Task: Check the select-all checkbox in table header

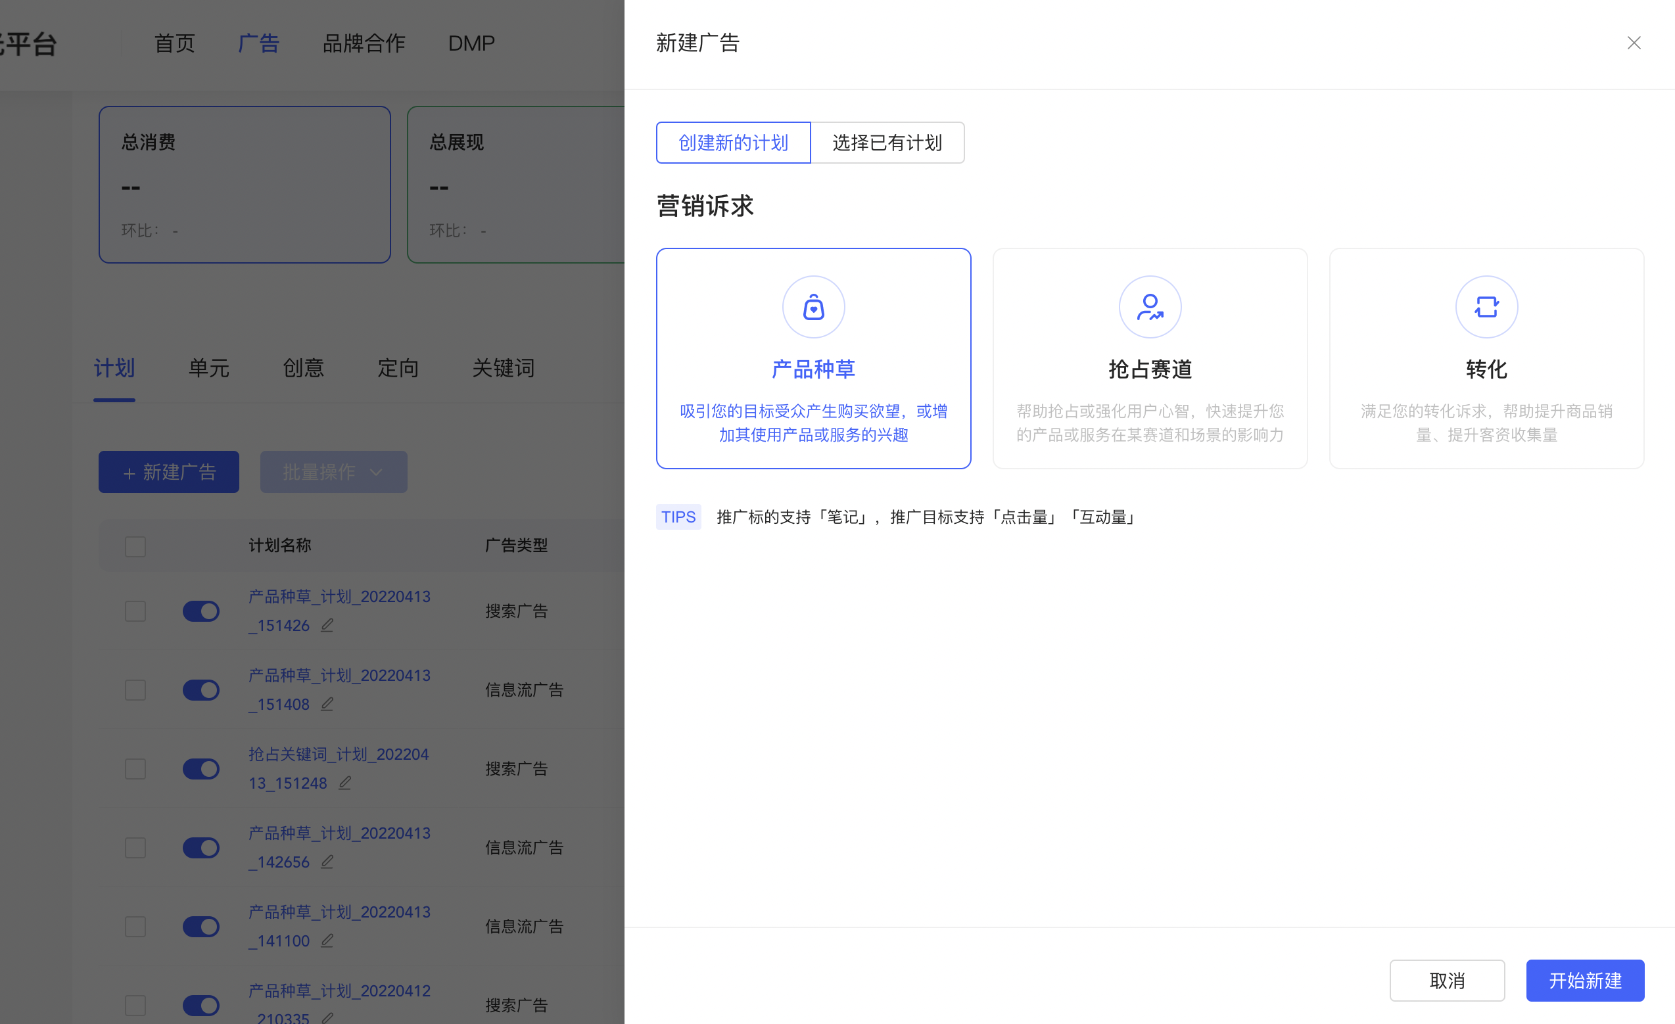Action: [135, 546]
